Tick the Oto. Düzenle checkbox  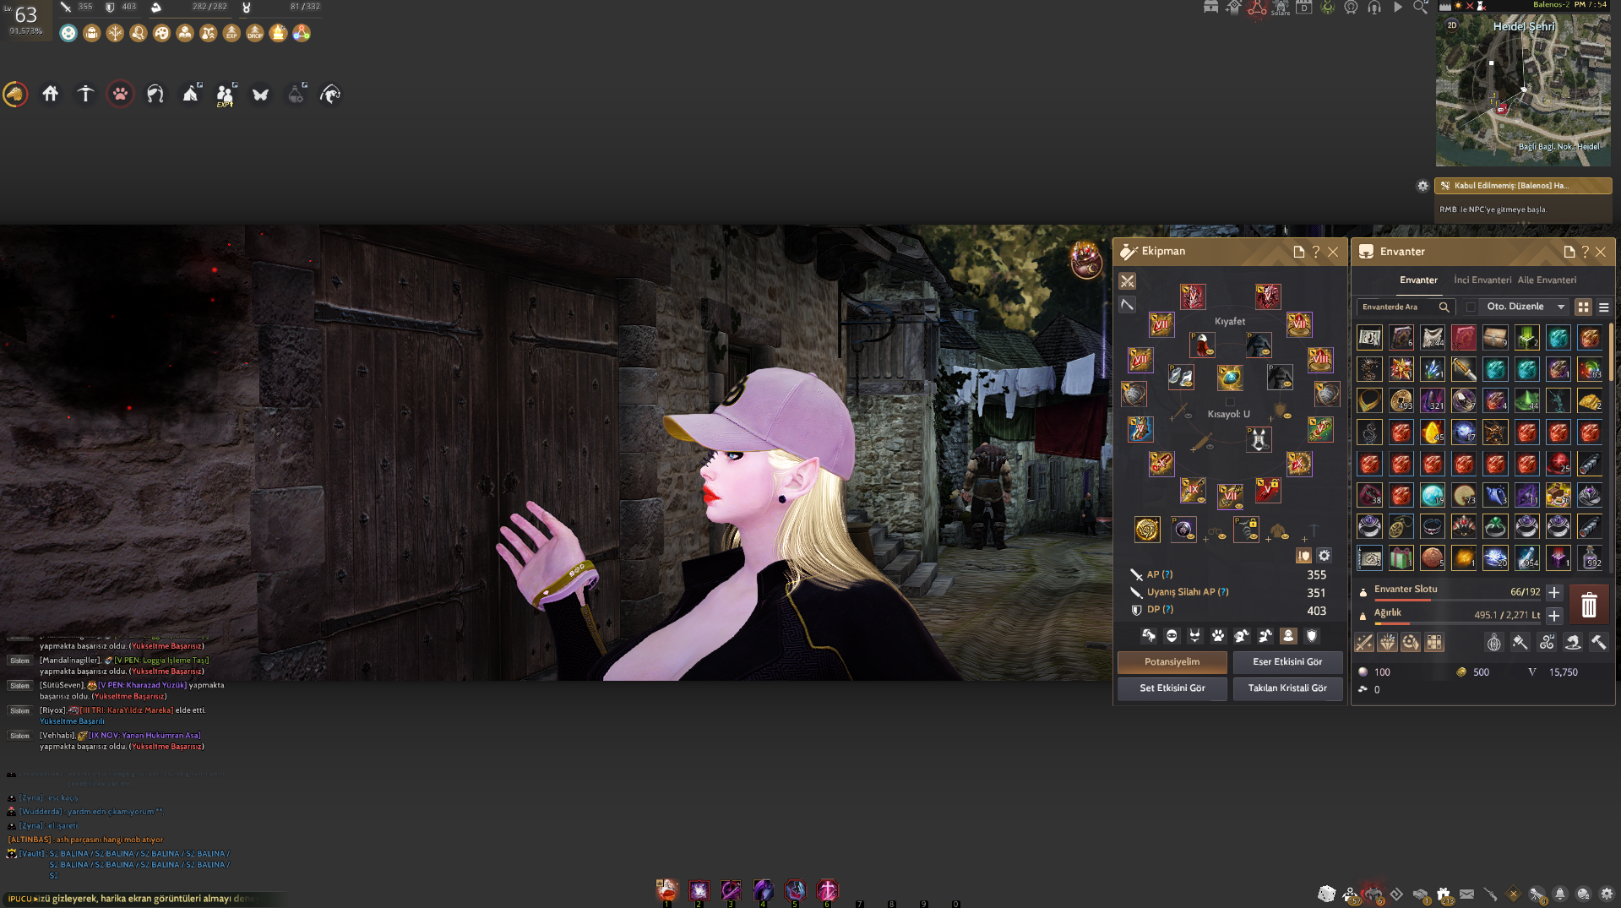point(1471,307)
